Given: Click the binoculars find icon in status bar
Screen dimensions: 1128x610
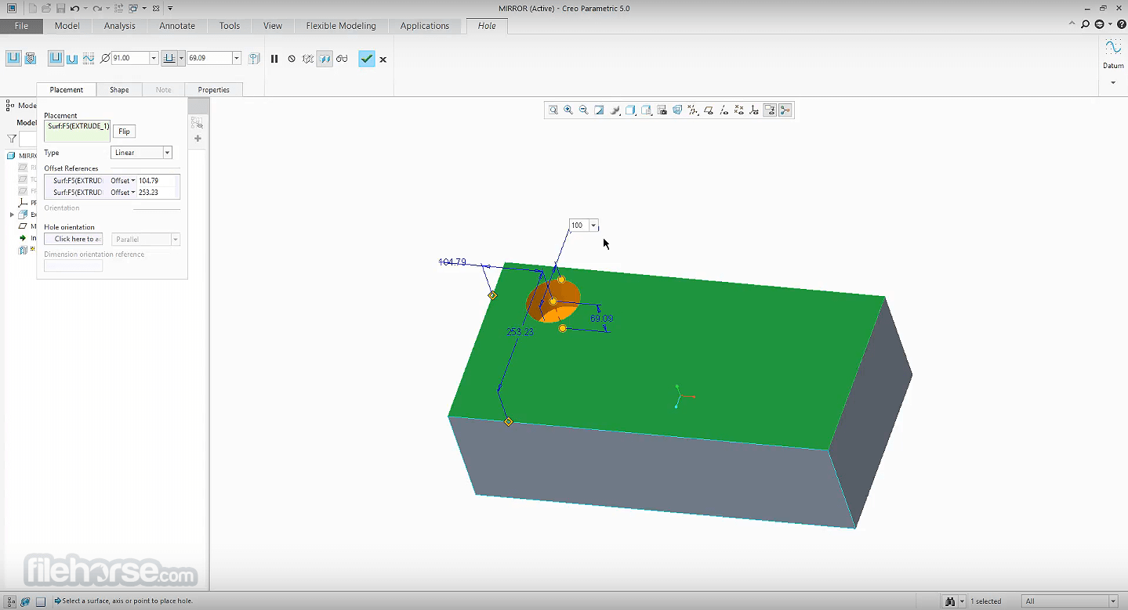Looking at the screenshot, I should (951, 601).
